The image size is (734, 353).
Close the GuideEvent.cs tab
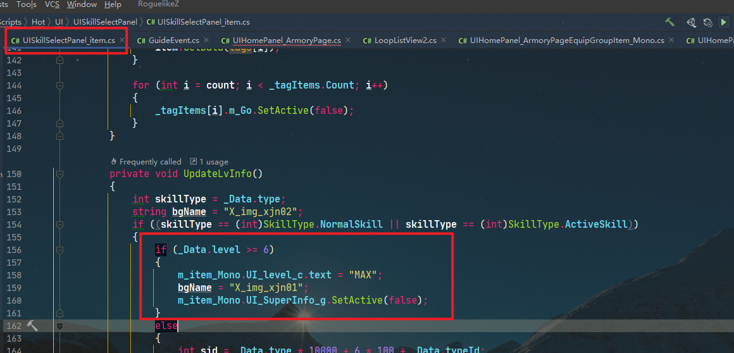206,40
